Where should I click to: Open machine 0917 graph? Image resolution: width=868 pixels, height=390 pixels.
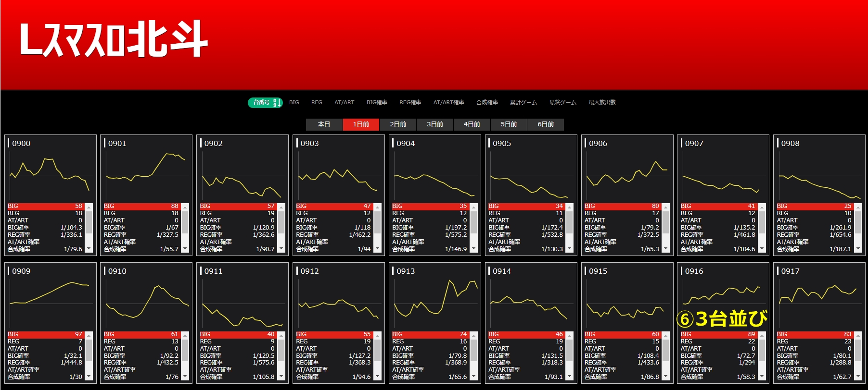point(820,304)
